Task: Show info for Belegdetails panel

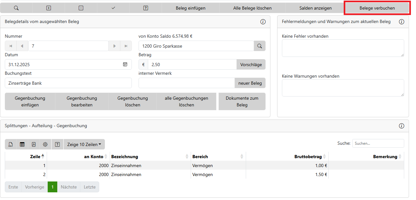Action: (x=263, y=22)
